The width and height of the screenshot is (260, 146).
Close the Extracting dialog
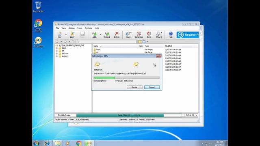point(158,56)
